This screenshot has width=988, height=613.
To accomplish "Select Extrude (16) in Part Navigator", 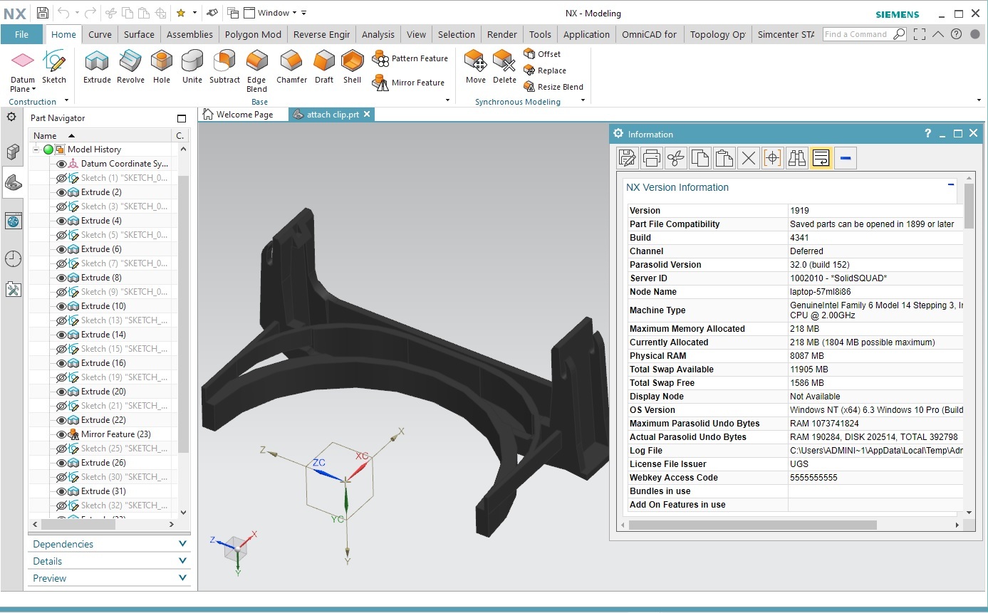I will pos(104,363).
